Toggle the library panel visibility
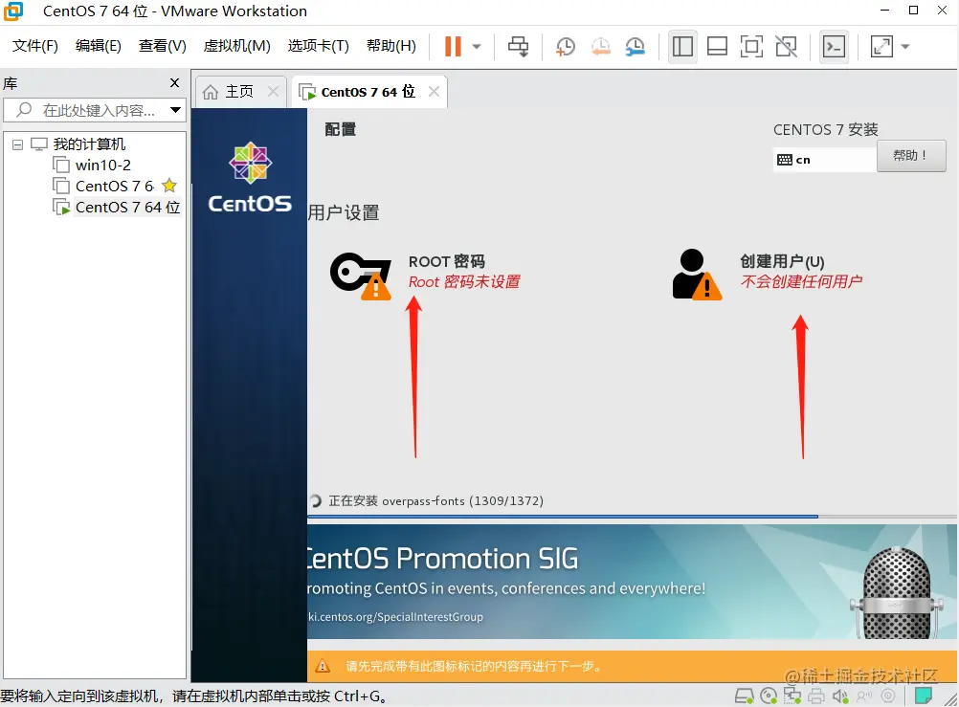Screen dimensions: 959x707 (682, 45)
